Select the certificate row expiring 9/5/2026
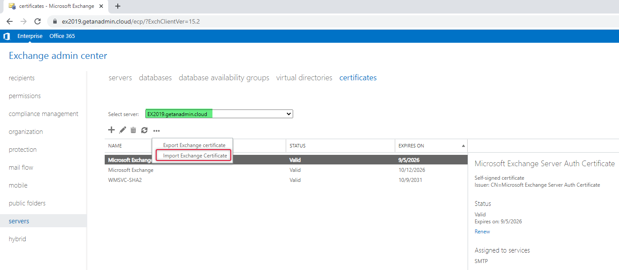 click(x=286, y=160)
